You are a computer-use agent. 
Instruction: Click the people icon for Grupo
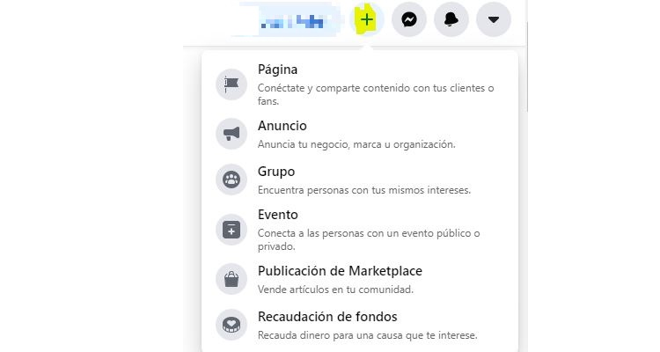(x=231, y=180)
